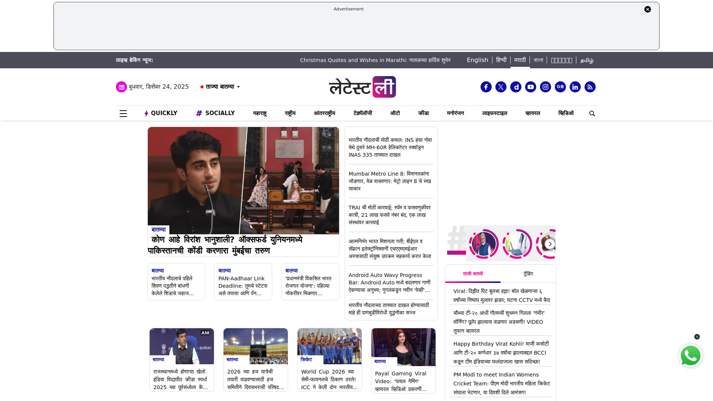
Task: Open the QUICKLY menu item
Action: point(161,113)
